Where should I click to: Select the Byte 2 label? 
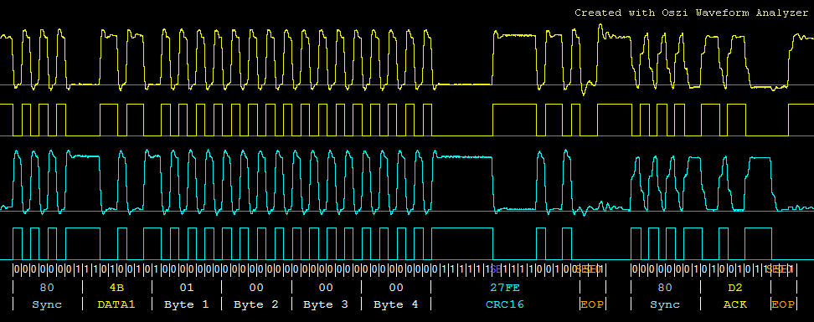click(x=256, y=304)
